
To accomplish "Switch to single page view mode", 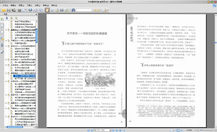I will [x=171, y=130].
